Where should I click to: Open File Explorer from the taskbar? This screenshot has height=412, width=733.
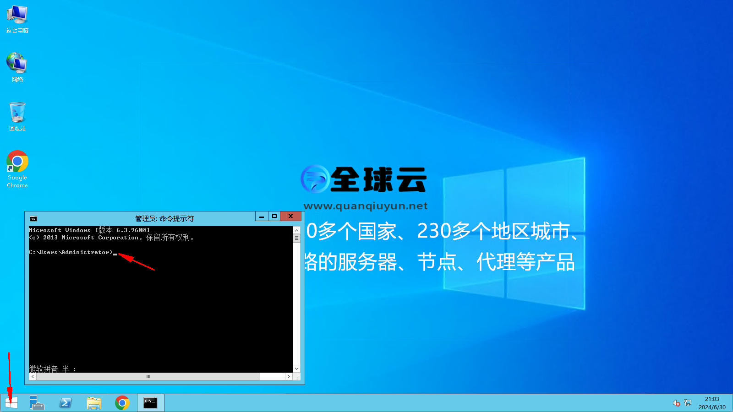tap(94, 403)
